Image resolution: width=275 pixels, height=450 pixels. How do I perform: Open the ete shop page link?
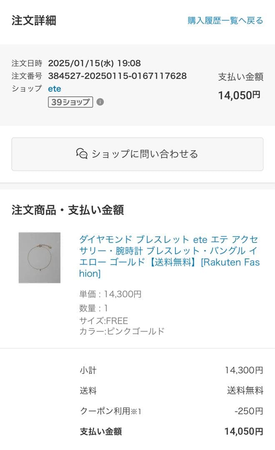pos(55,88)
